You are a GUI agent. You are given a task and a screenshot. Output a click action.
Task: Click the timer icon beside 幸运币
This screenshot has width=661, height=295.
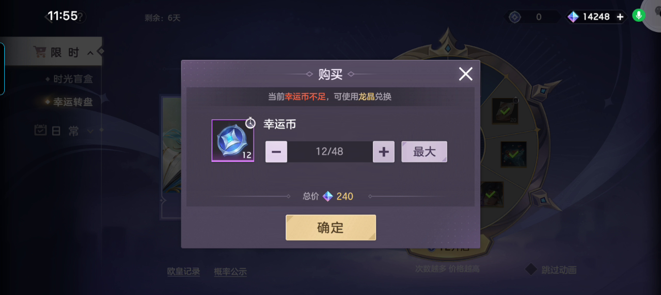tap(250, 123)
